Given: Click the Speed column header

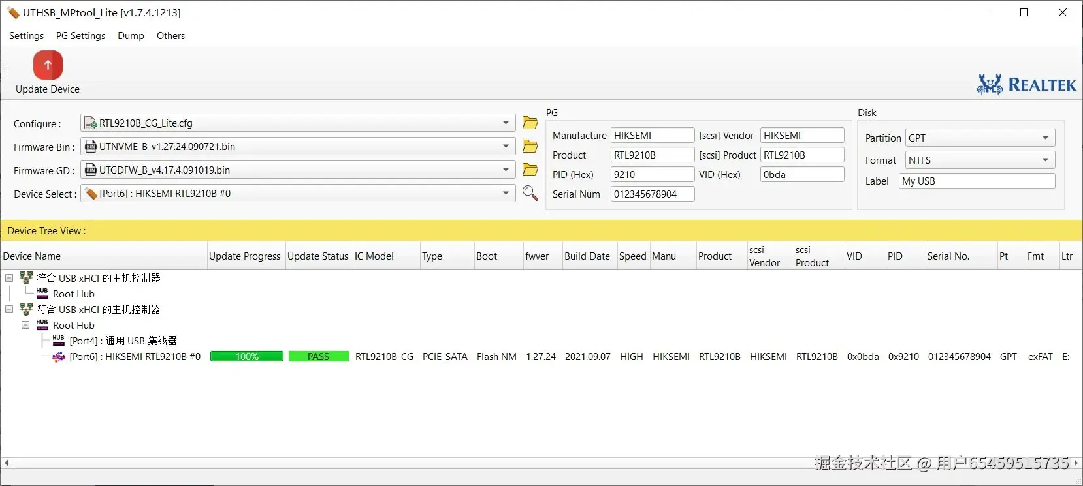Looking at the screenshot, I should coord(633,256).
